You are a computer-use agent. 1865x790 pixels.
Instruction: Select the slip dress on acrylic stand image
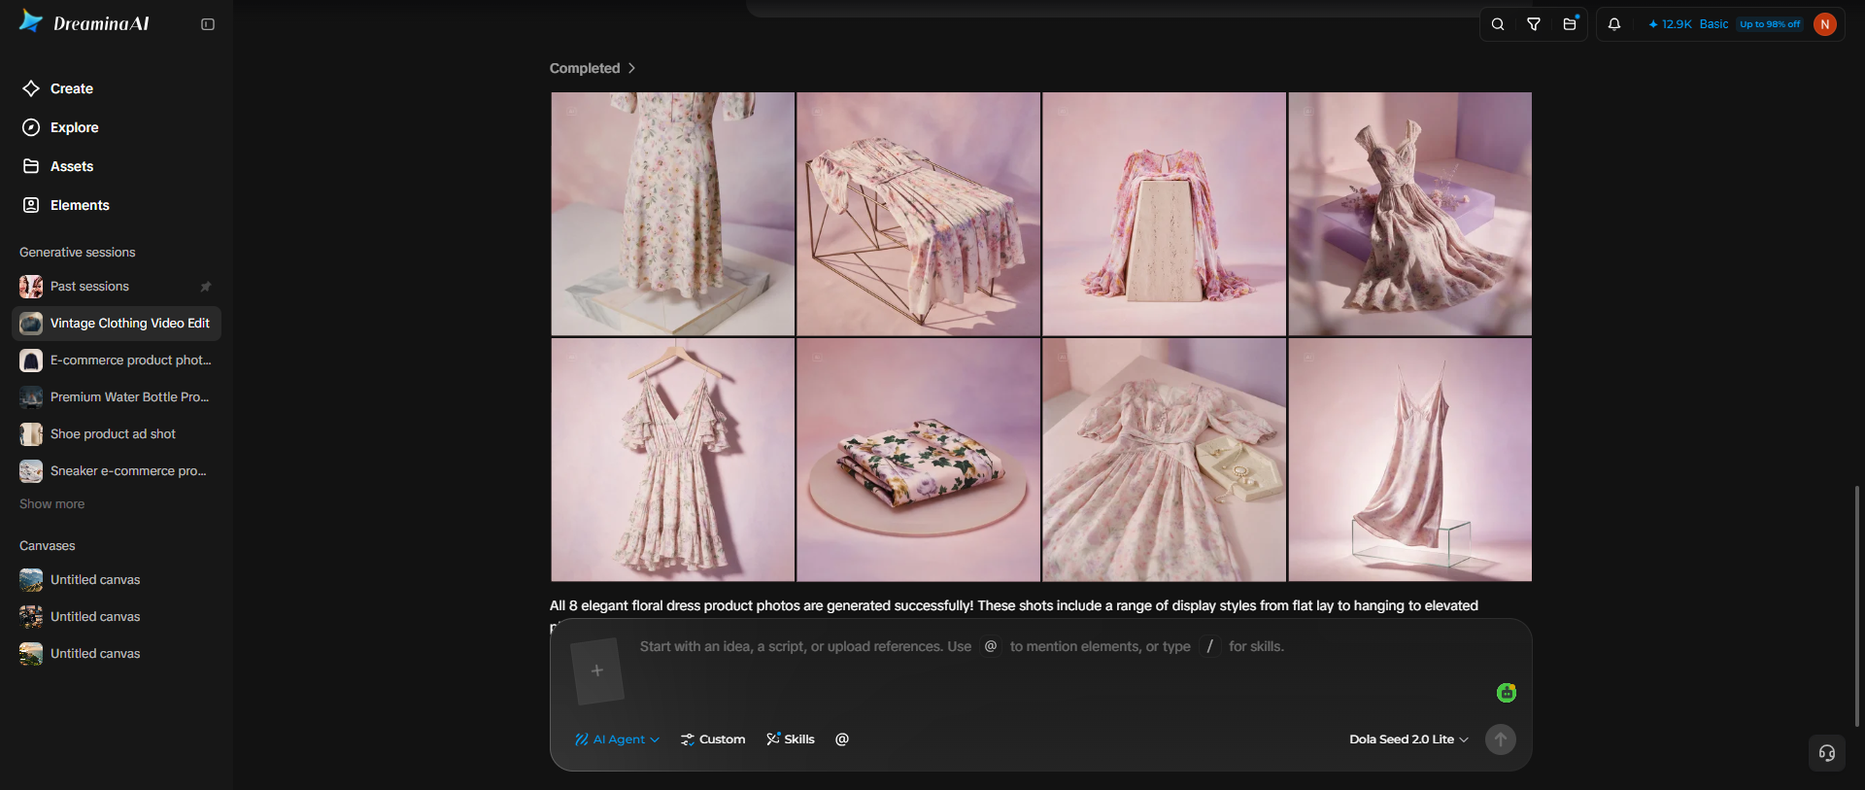(1410, 460)
